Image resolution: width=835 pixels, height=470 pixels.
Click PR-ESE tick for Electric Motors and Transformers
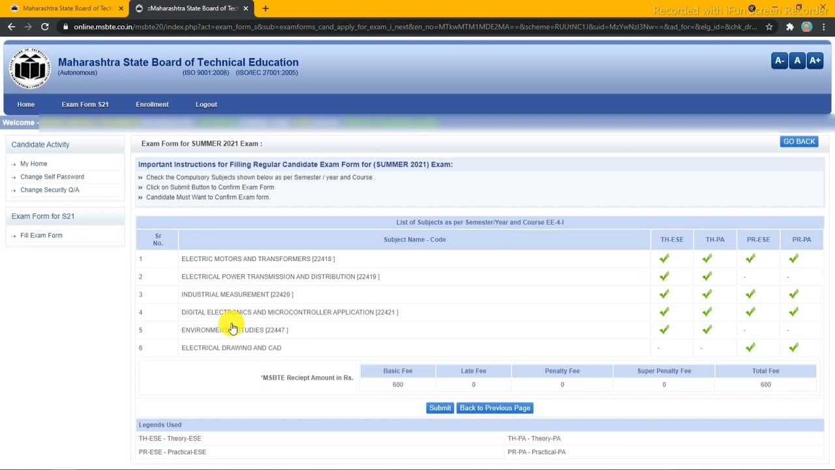click(750, 258)
